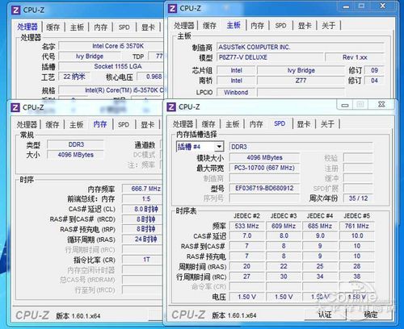Click the 35 / 12 week/year value
Image resolution: width=404 pixels, height=329 pixels.
pyautogui.click(x=358, y=198)
